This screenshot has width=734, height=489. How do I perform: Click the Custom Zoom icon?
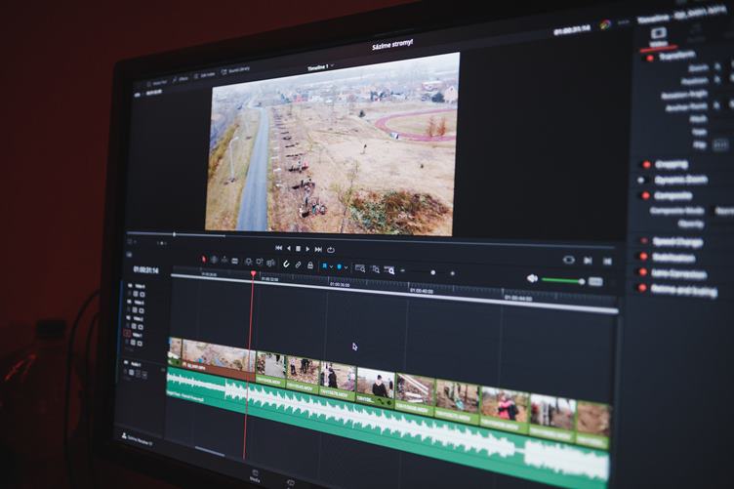pyautogui.click(x=389, y=270)
